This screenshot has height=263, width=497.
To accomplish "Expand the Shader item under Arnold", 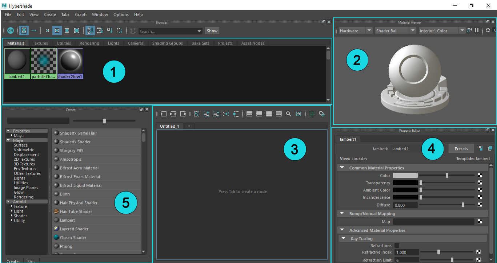I will click(x=12, y=215).
